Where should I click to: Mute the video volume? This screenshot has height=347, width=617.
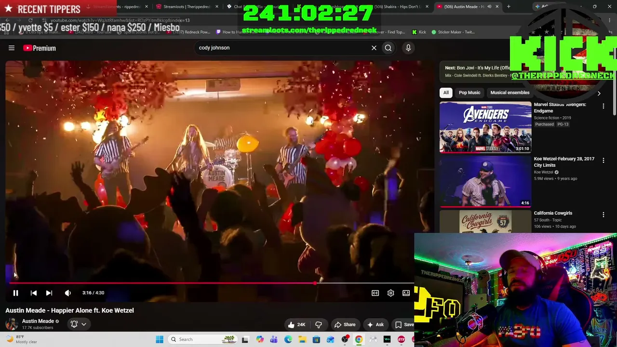[x=67, y=293]
